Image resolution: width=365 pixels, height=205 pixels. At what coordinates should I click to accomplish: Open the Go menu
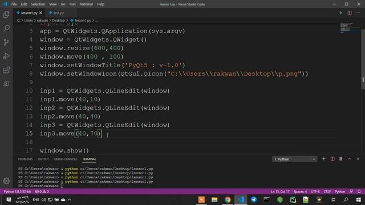pos(63,4)
